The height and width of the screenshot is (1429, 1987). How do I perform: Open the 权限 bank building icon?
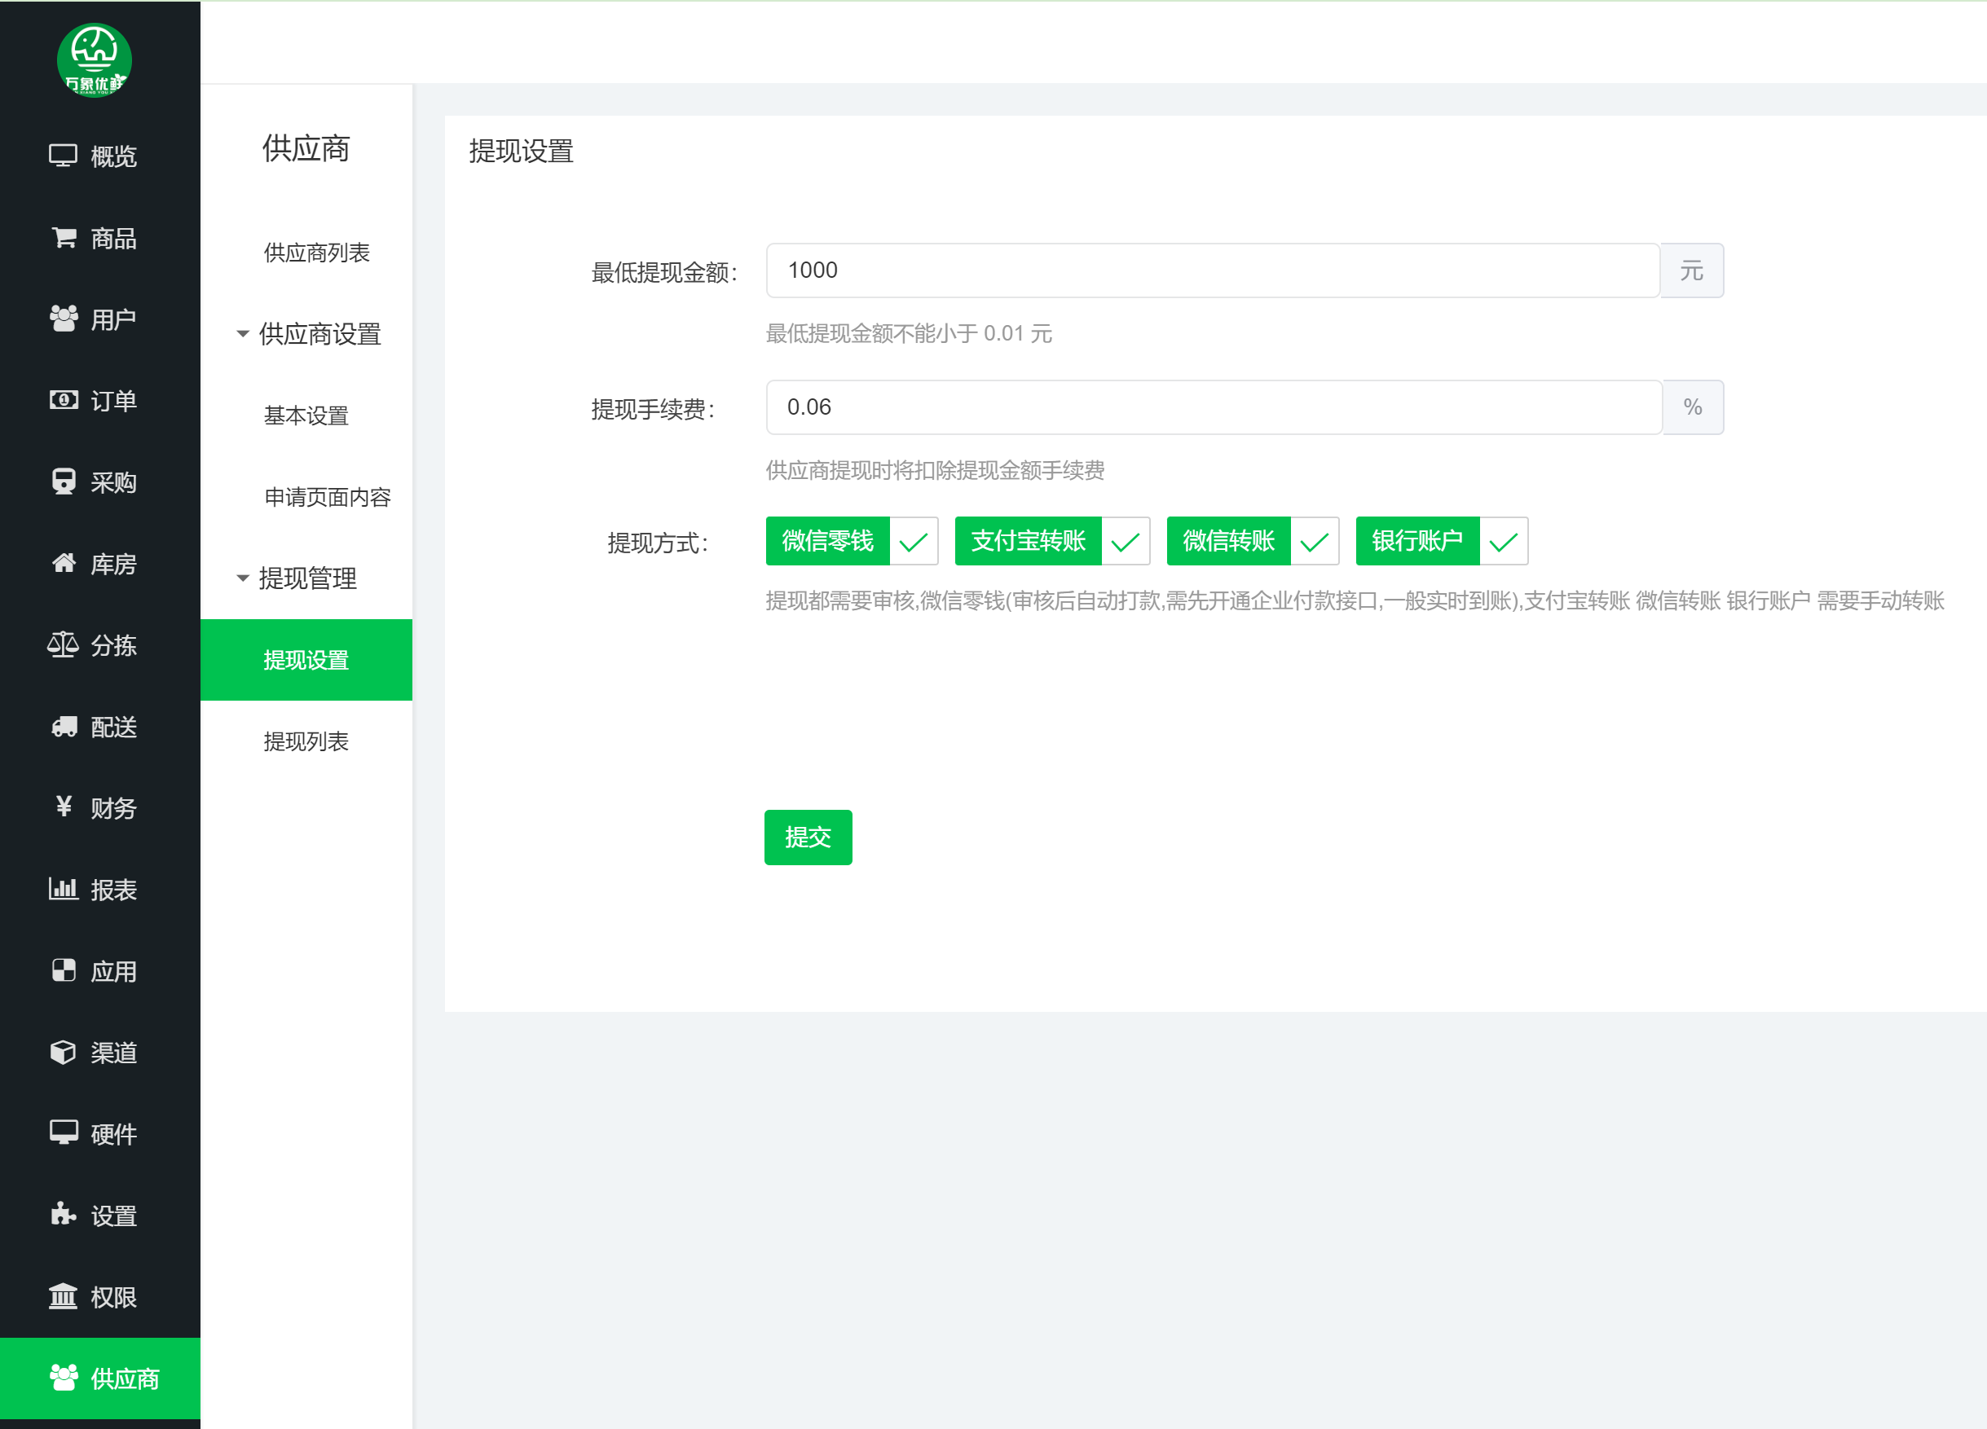coord(63,1296)
